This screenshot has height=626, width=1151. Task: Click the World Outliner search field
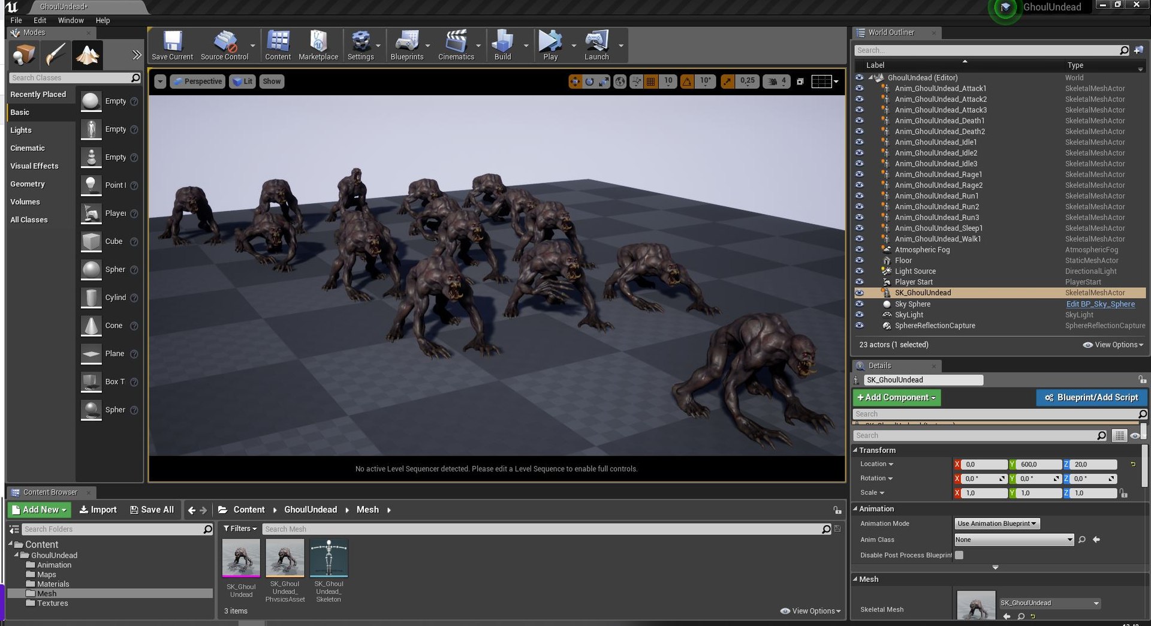987,50
